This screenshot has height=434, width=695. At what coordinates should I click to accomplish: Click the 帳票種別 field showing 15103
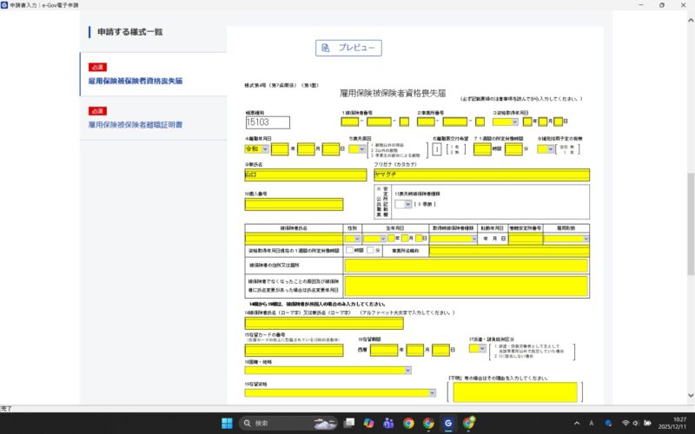(268, 122)
